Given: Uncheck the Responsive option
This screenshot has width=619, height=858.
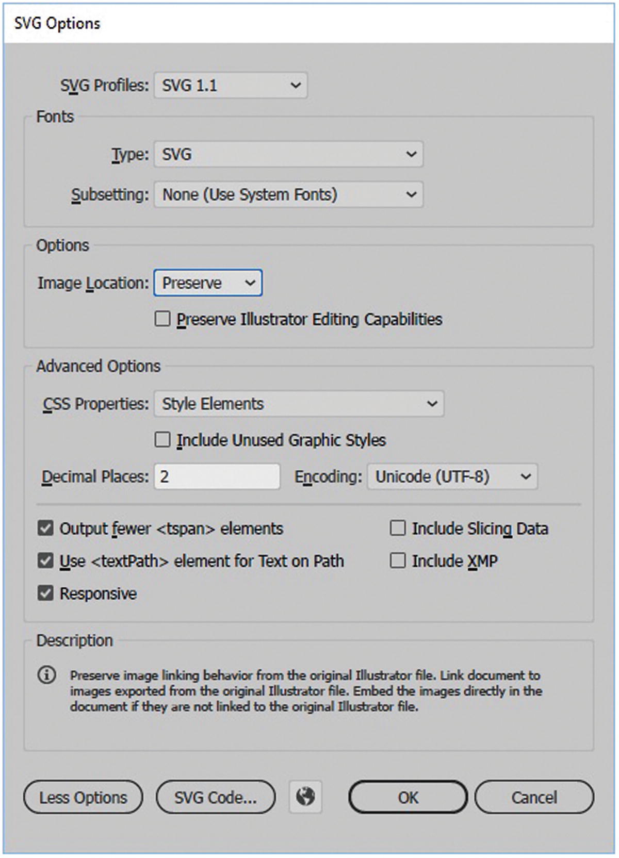Looking at the screenshot, I should (46, 593).
